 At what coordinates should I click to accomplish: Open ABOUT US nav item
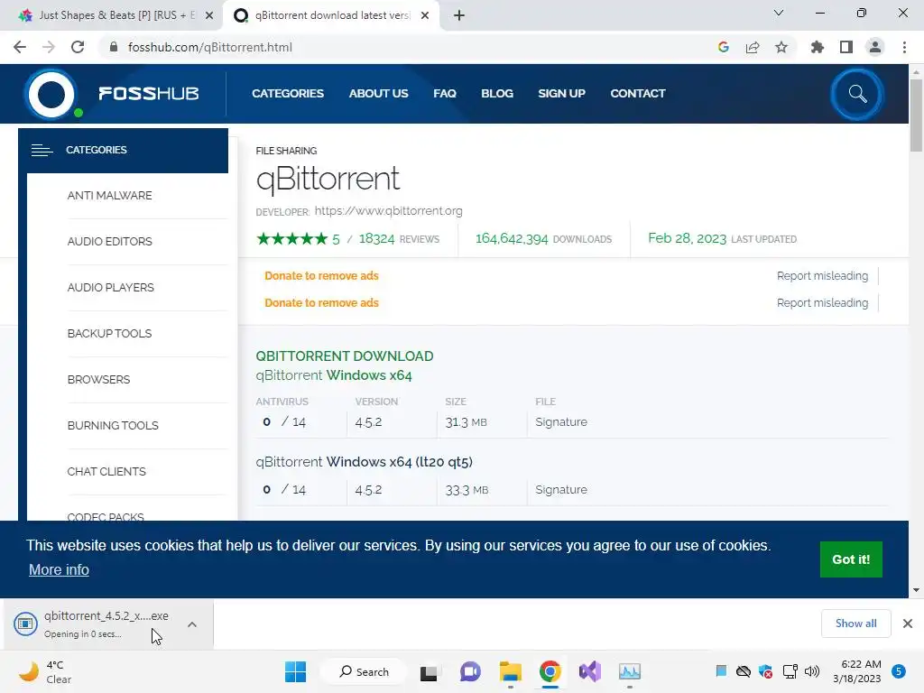coord(378,93)
